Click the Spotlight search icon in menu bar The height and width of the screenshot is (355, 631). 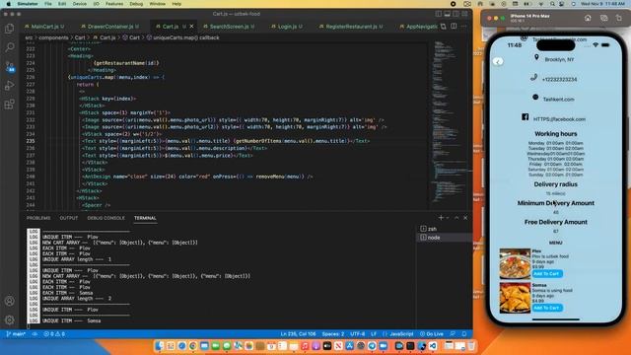(552, 4)
